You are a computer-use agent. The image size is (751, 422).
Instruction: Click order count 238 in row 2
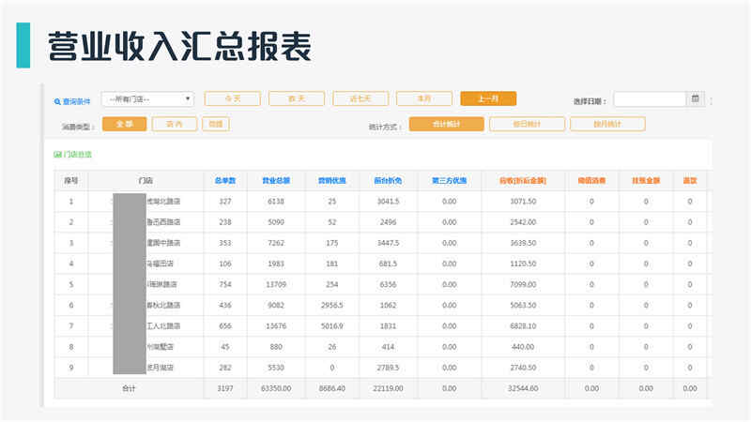(225, 222)
